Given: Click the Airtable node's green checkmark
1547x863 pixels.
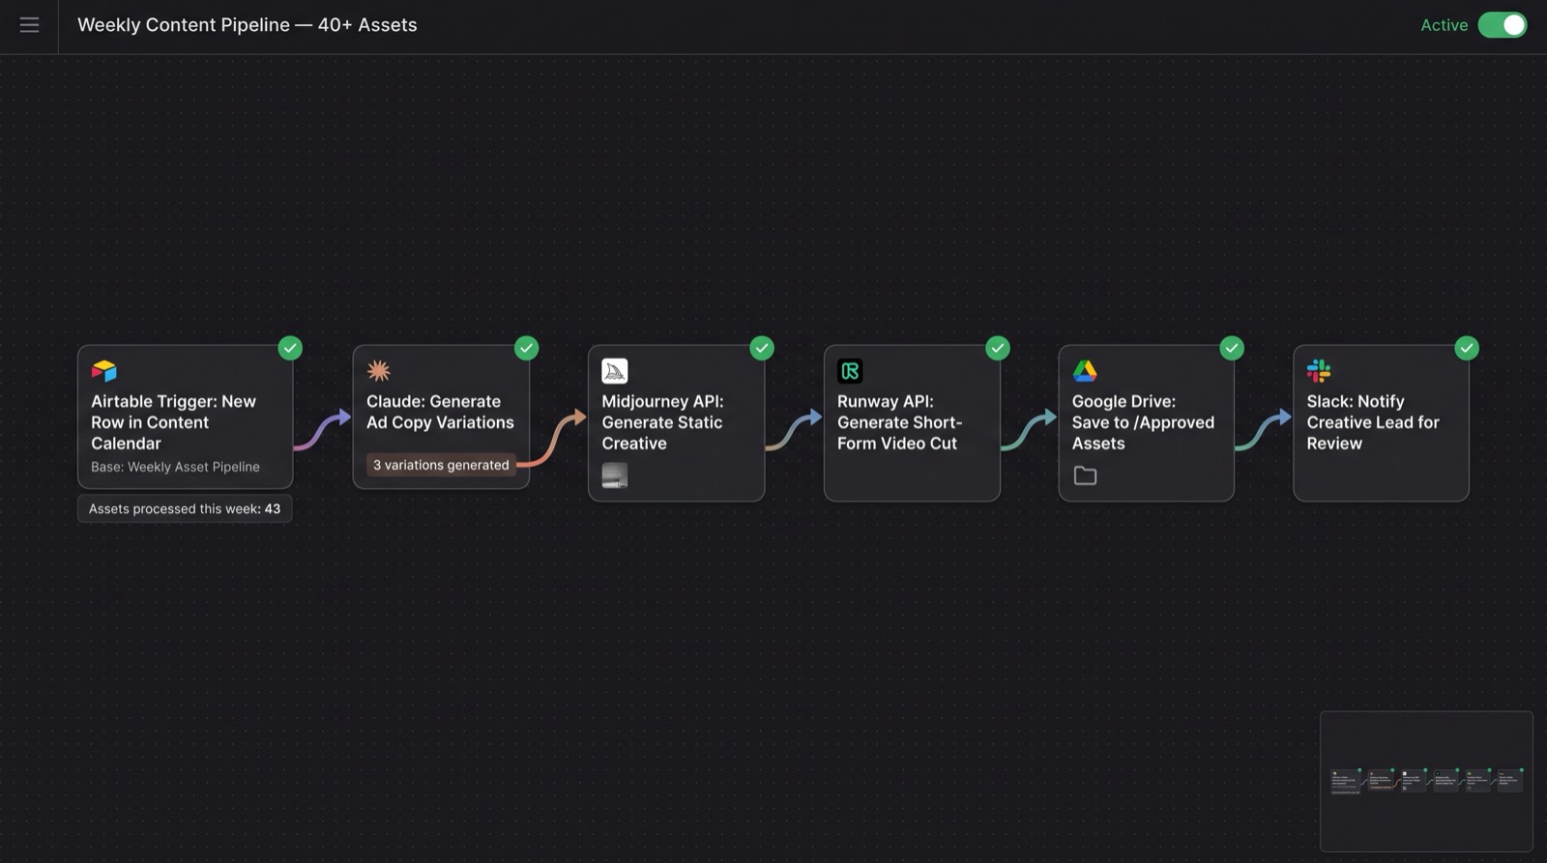Looking at the screenshot, I should pyautogui.click(x=290, y=348).
